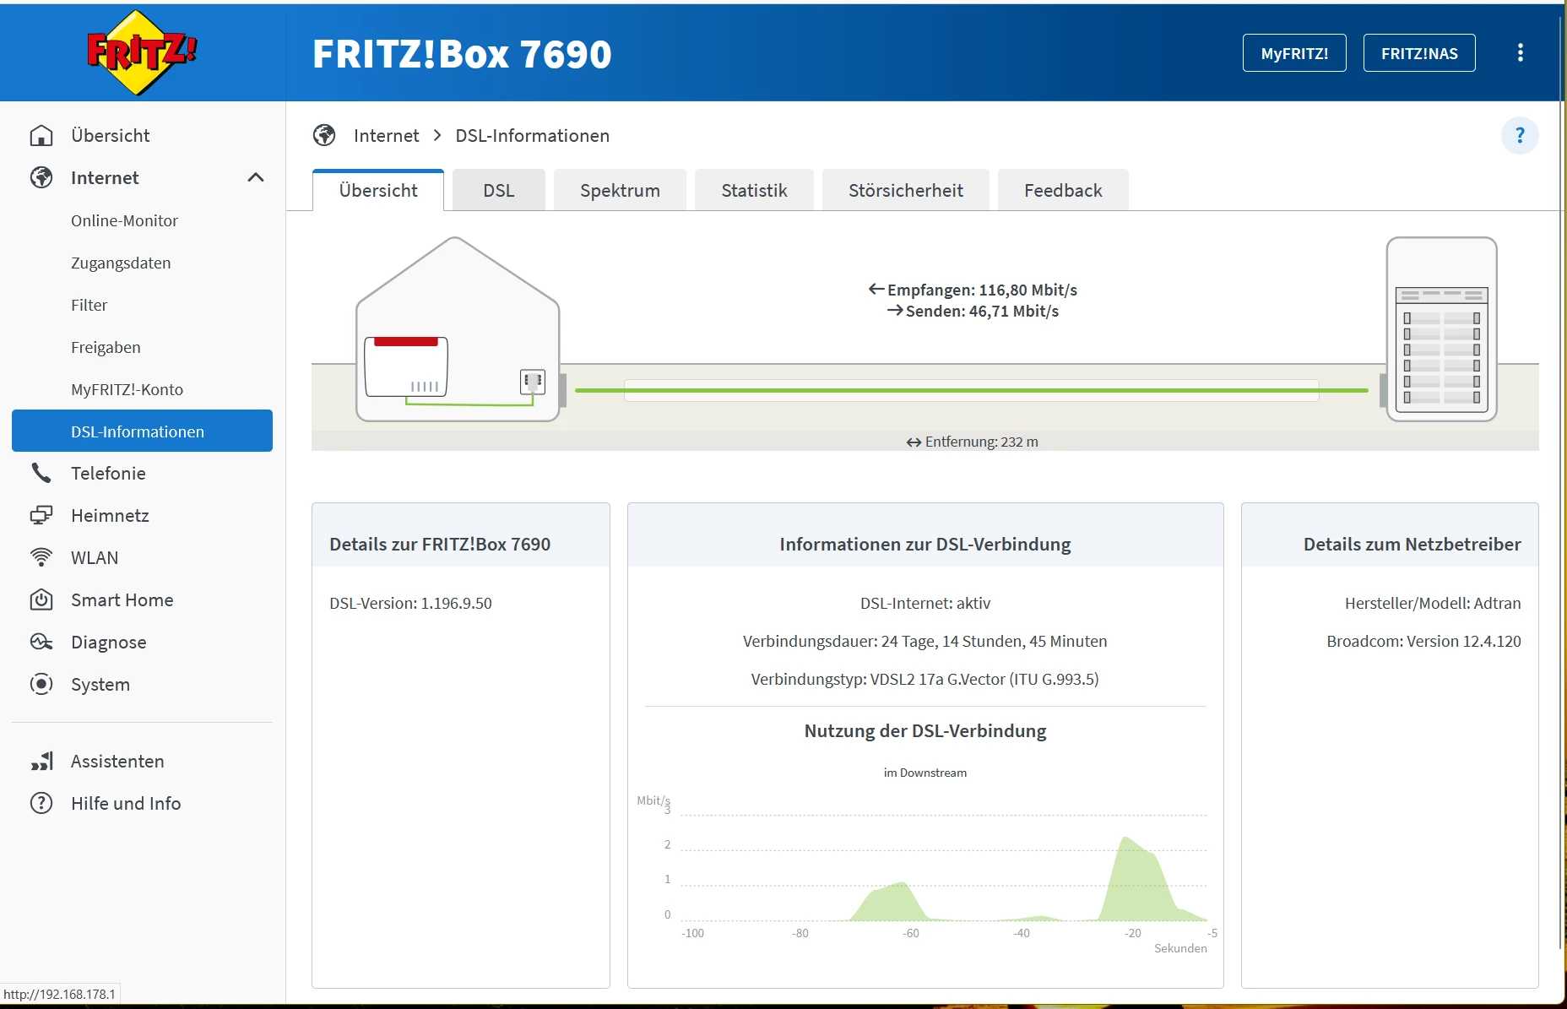Click the Diagnose icon
This screenshot has width=1567, height=1009.
point(41,643)
